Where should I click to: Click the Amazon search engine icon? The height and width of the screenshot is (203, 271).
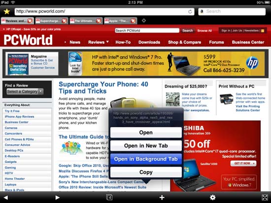pyautogui.click(x=202, y=11)
